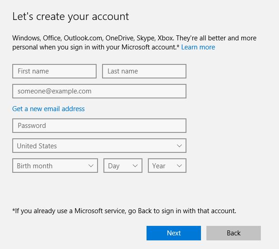The image size is (279, 249).
Task: Click the First name input field
Action: 54,71
